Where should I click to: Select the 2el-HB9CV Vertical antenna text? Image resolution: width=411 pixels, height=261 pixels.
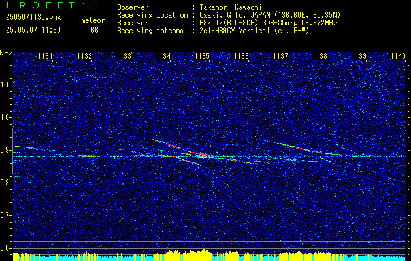pos(254,31)
